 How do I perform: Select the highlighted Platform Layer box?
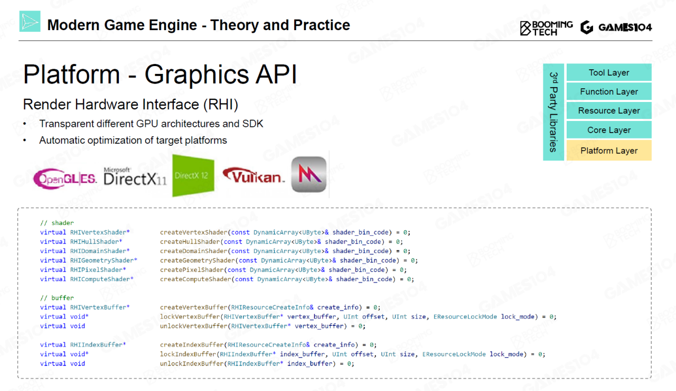(x=609, y=151)
